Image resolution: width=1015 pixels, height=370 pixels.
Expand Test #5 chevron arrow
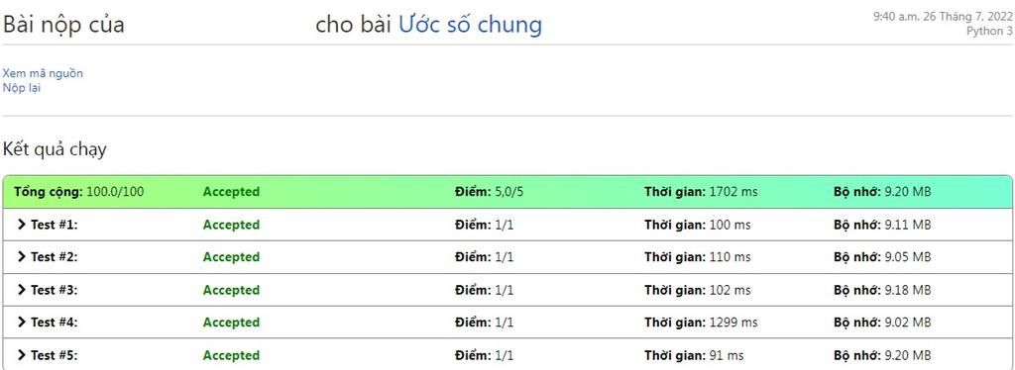click(22, 355)
